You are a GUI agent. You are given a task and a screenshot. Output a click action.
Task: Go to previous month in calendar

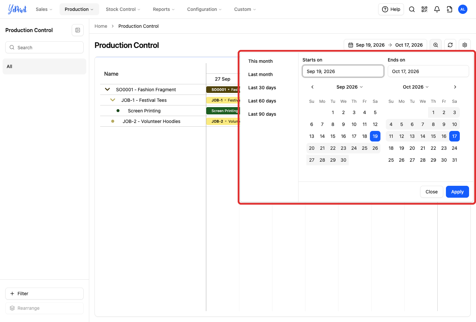[312, 87]
